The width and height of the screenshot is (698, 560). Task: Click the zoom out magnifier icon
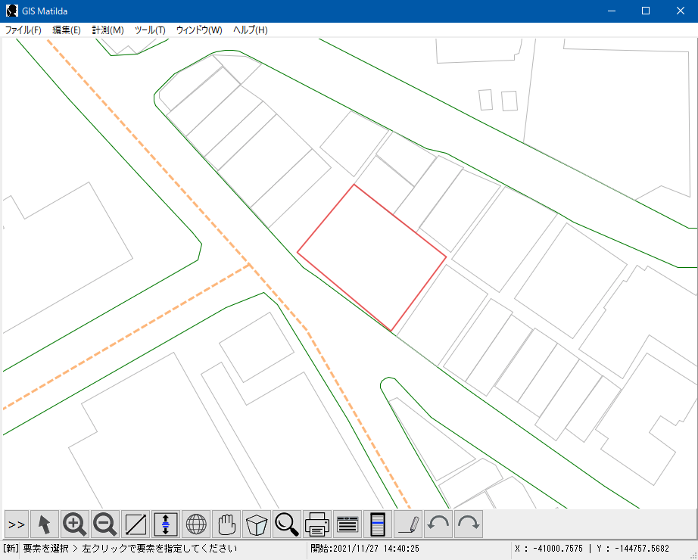(x=105, y=524)
